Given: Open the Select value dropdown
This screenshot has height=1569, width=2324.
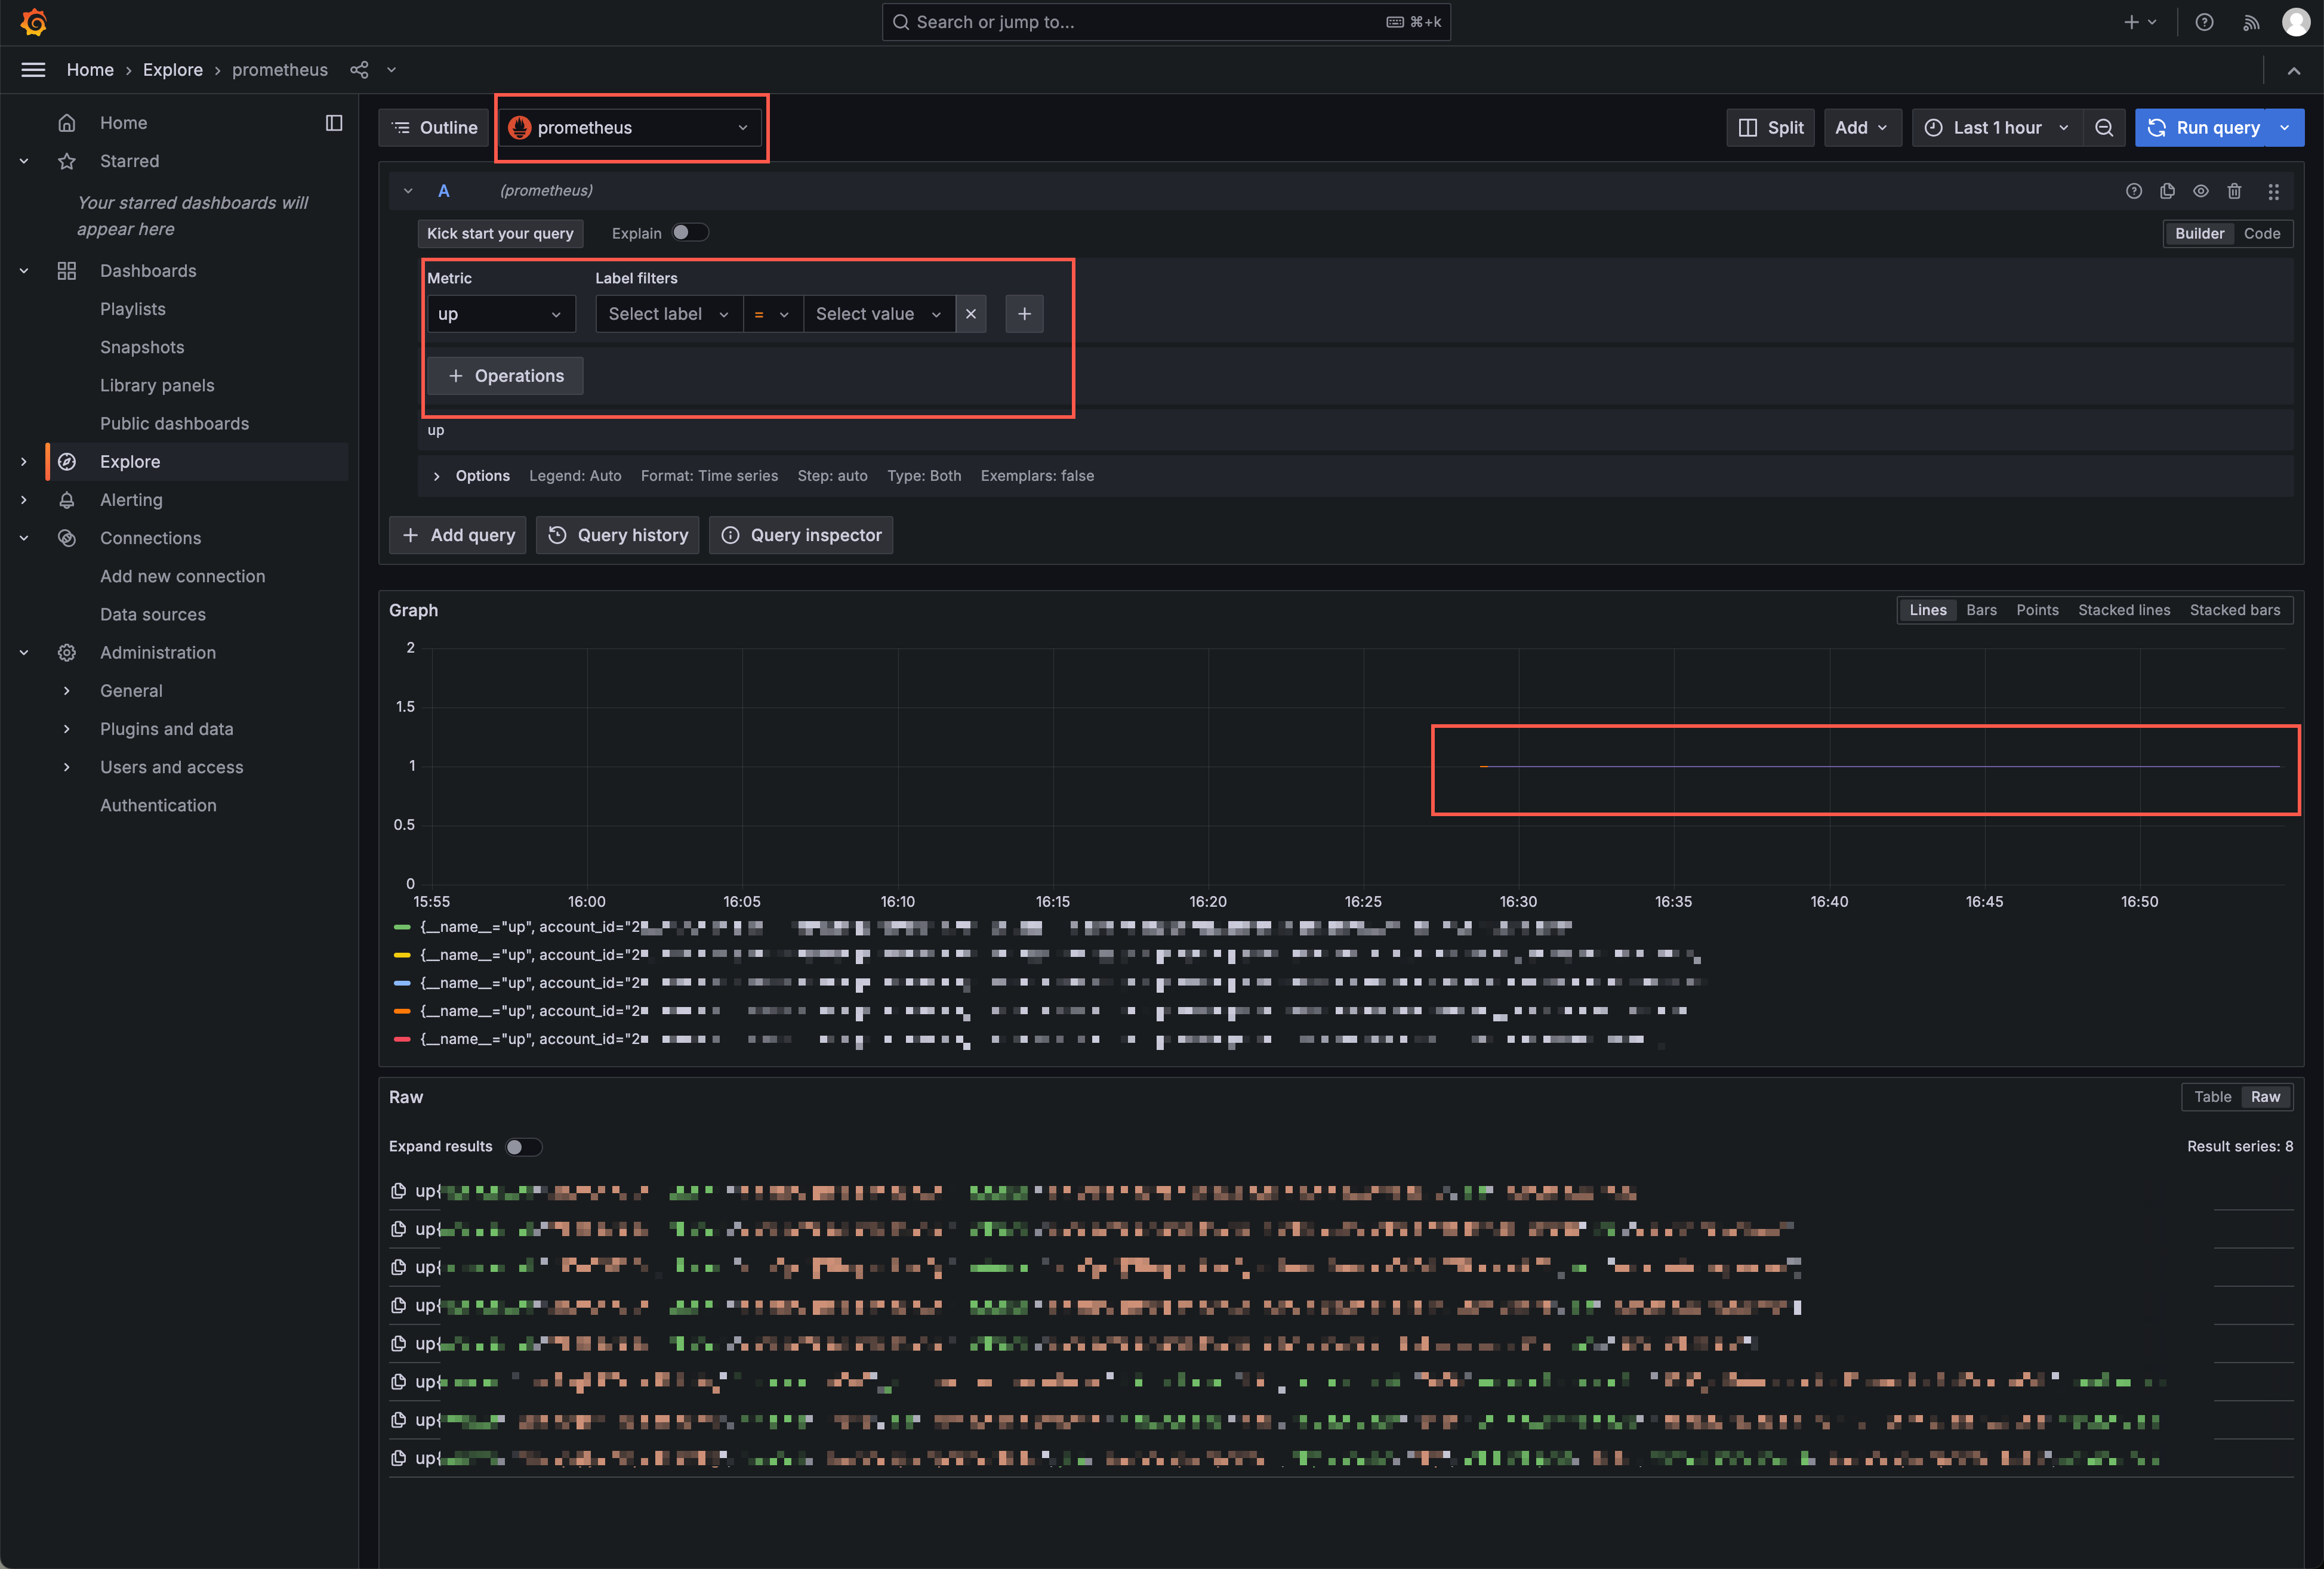Looking at the screenshot, I should point(879,314).
